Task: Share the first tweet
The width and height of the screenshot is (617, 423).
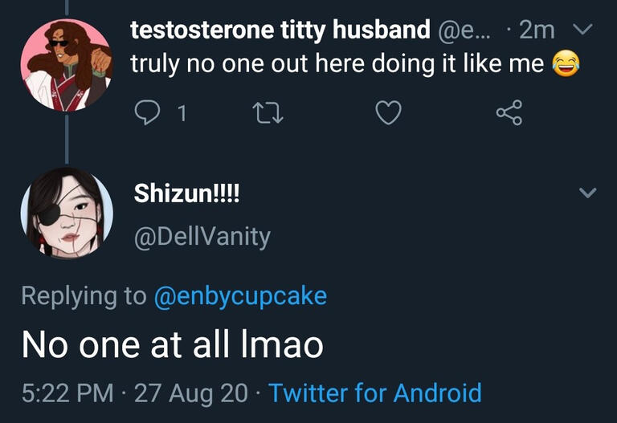Action: coord(509,114)
